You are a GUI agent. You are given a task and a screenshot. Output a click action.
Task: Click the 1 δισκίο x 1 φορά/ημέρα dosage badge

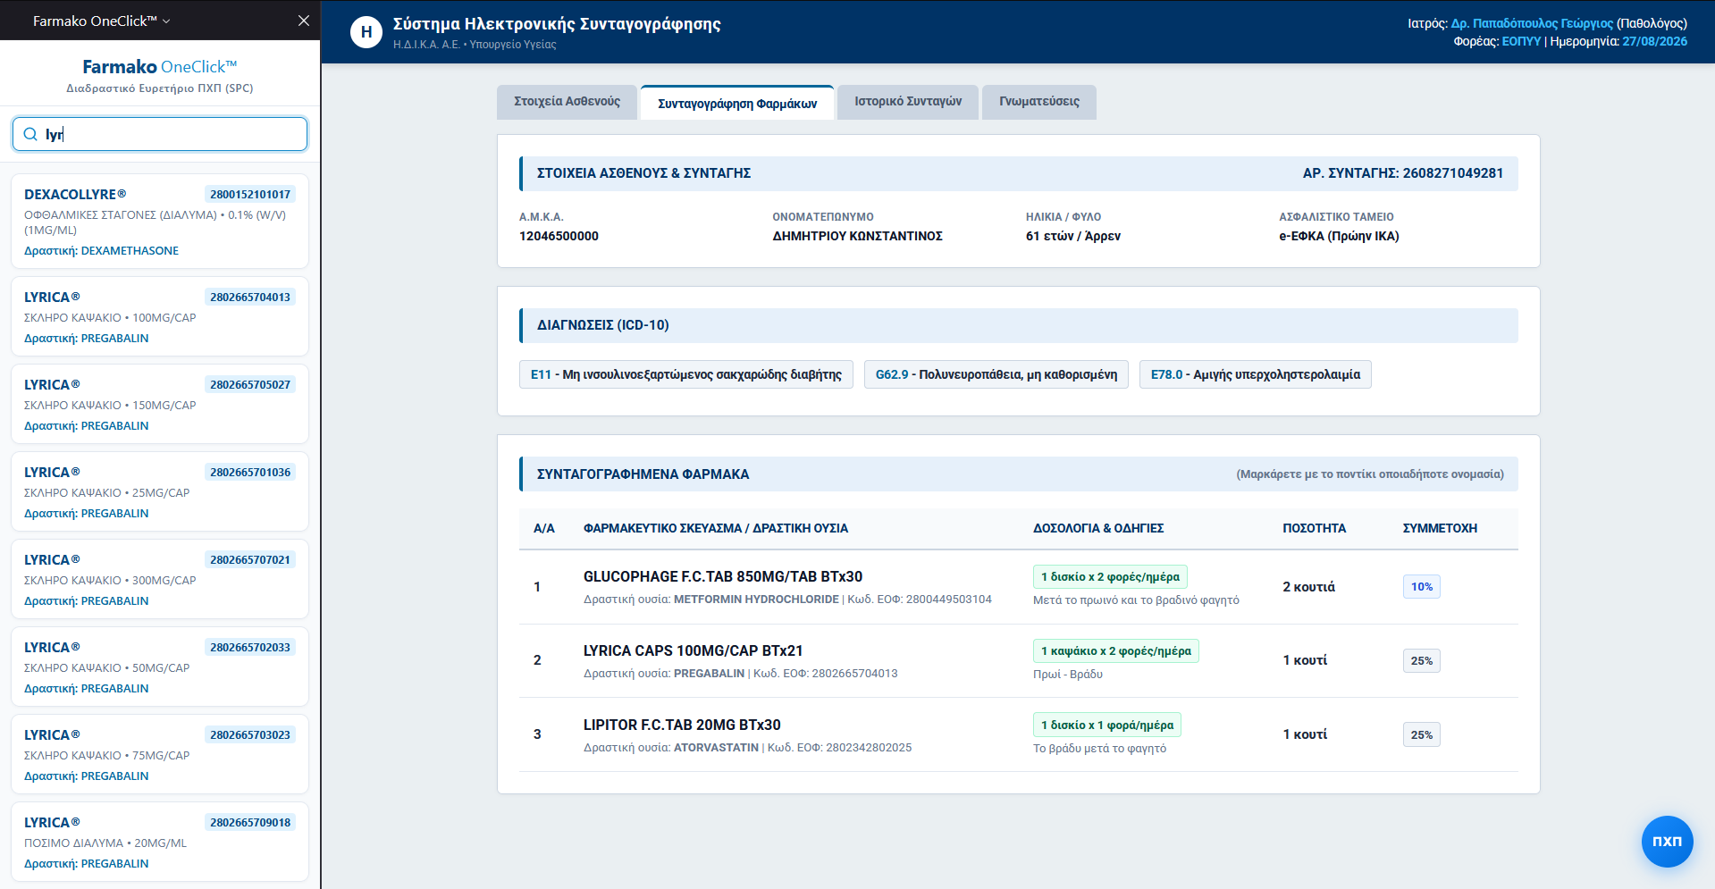point(1107,725)
